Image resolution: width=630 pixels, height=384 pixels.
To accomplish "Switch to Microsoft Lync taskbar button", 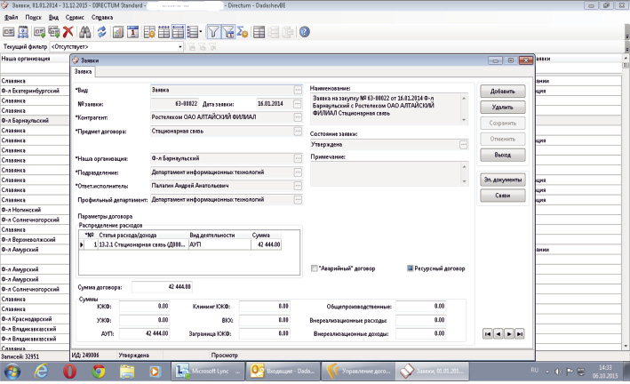I will [x=209, y=372].
